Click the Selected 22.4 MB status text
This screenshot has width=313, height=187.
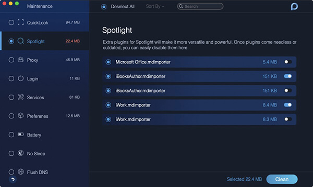click(244, 179)
